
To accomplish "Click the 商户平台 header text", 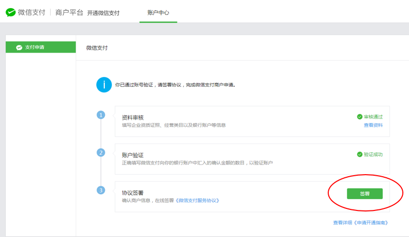I will 69,12.
